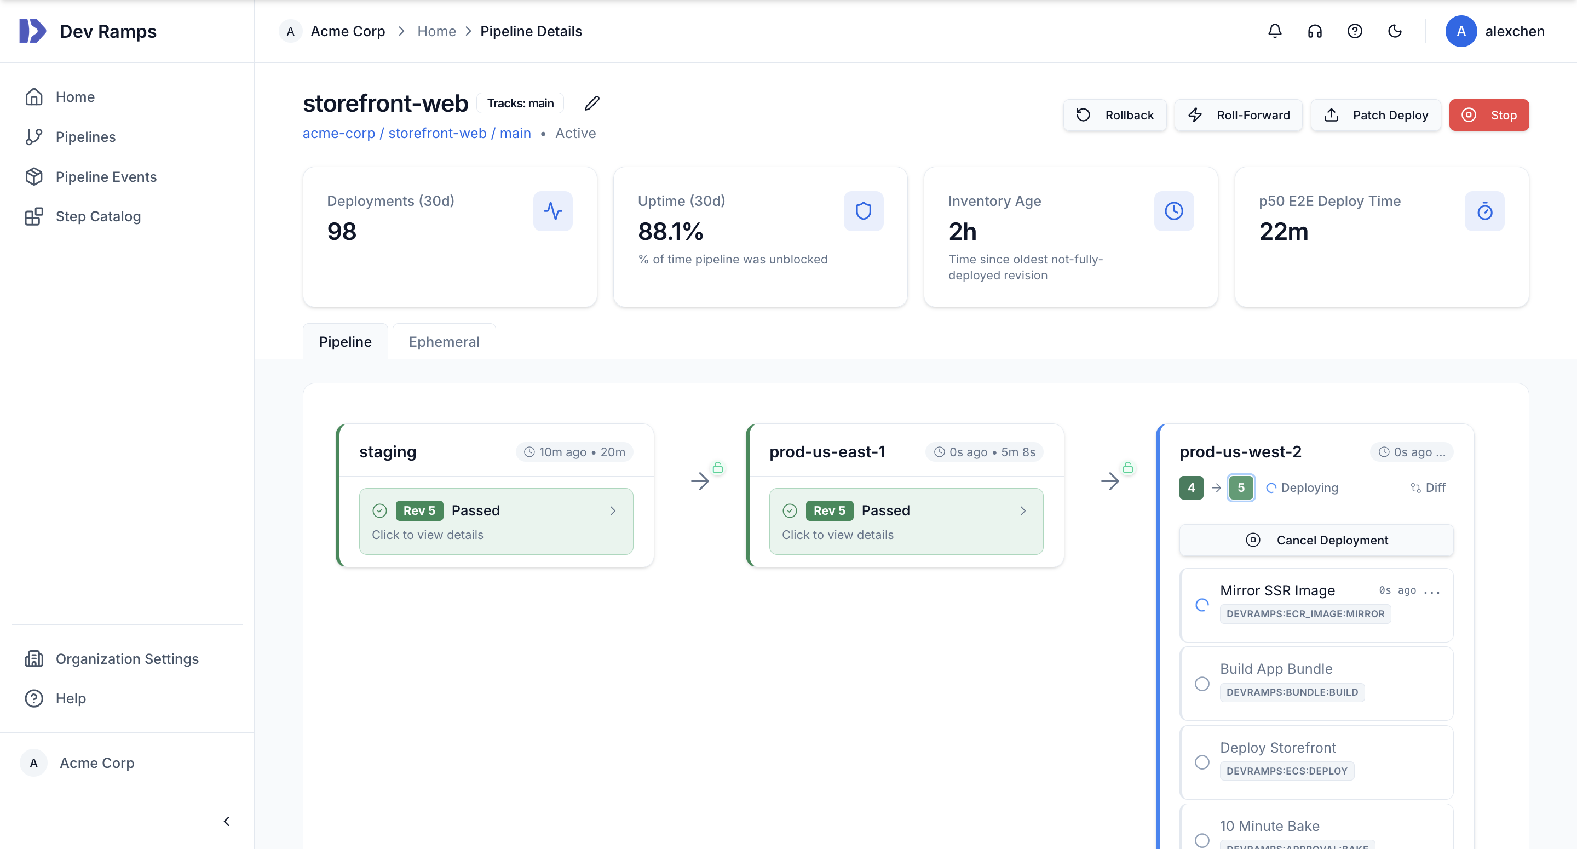Toggle the gate lock before prod-us-west-2
This screenshot has height=849, width=1577.
coord(1127,467)
